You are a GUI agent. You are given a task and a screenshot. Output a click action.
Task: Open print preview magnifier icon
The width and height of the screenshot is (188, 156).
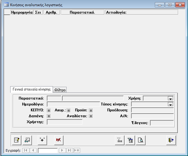141,140
